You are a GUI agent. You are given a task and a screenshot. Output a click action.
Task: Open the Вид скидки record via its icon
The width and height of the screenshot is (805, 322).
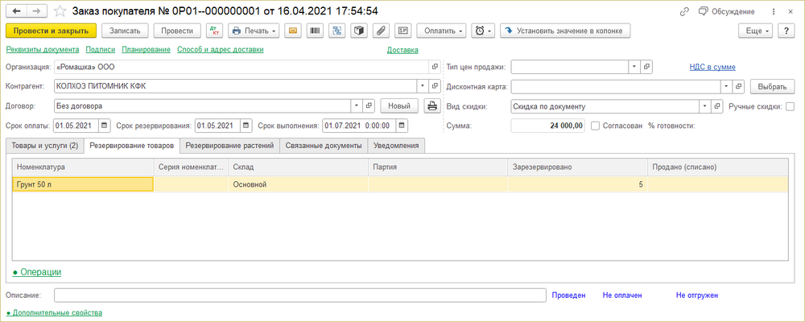716,106
